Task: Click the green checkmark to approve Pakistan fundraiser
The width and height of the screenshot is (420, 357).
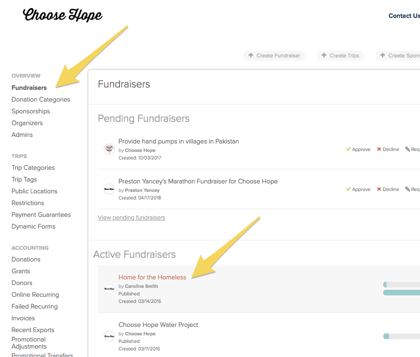Action: click(x=349, y=149)
